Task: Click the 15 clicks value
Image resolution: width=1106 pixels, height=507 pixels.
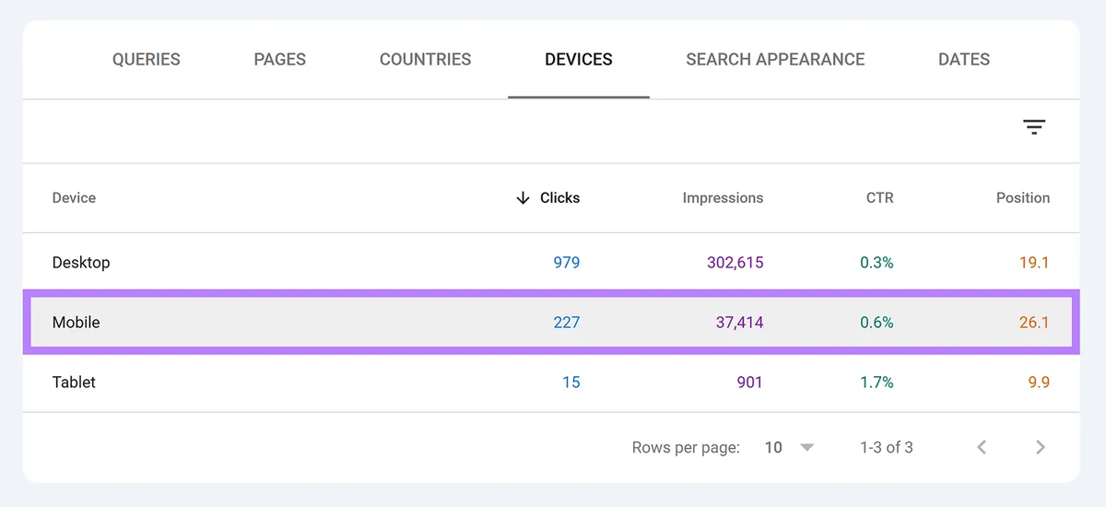Action: click(571, 382)
